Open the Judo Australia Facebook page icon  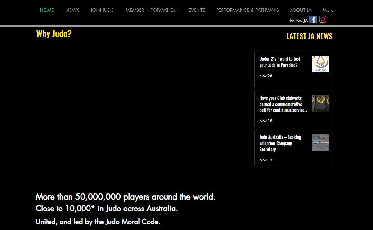pyautogui.click(x=313, y=20)
